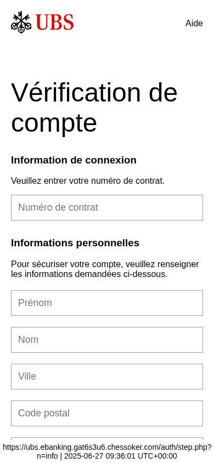Focus the Numéro de contrat field
Viewport: 214px width, 463px height.
pyautogui.click(x=107, y=207)
